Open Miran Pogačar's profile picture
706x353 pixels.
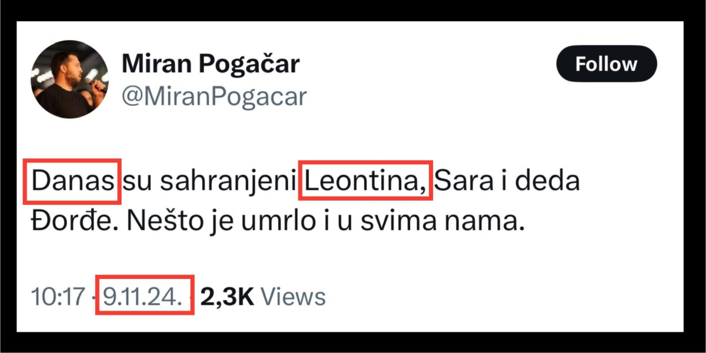70,79
